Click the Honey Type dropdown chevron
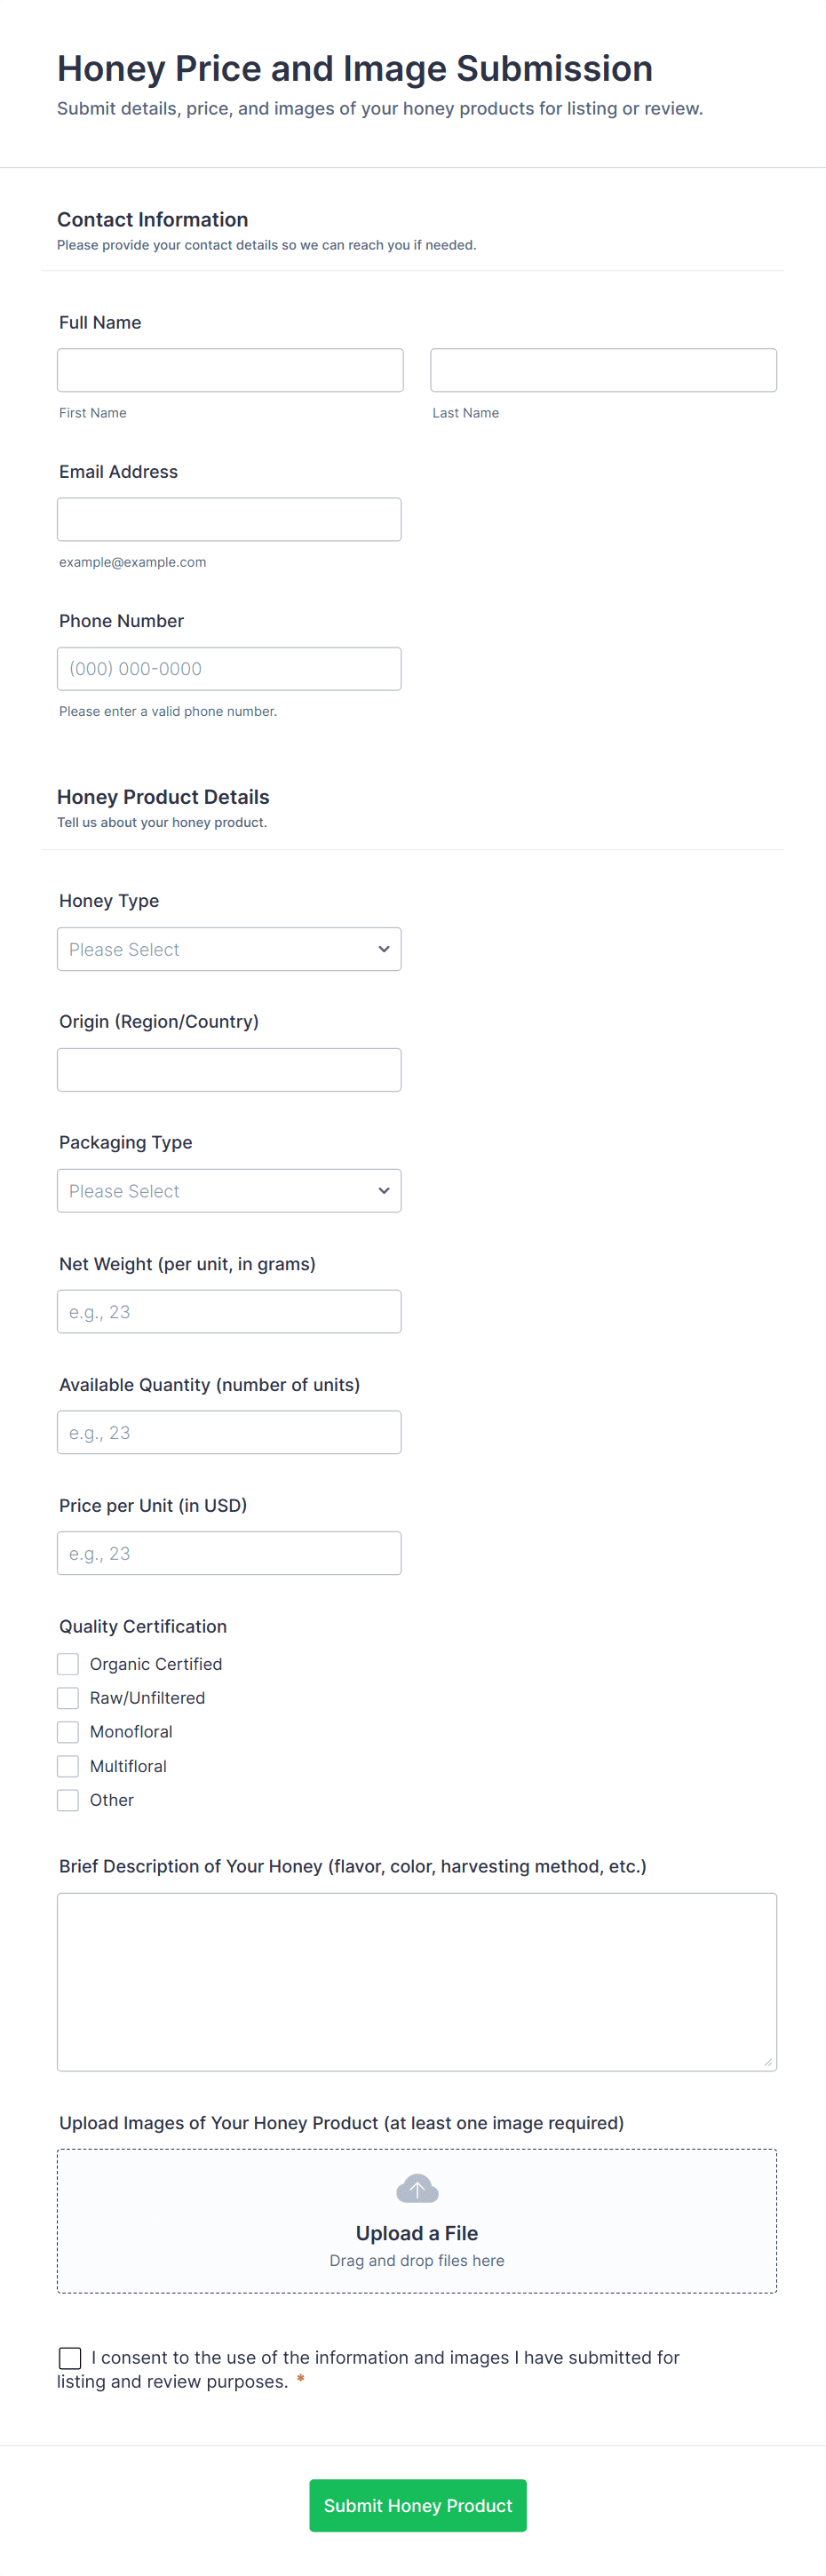Screen dimensions: 826x2576 point(384,949)
